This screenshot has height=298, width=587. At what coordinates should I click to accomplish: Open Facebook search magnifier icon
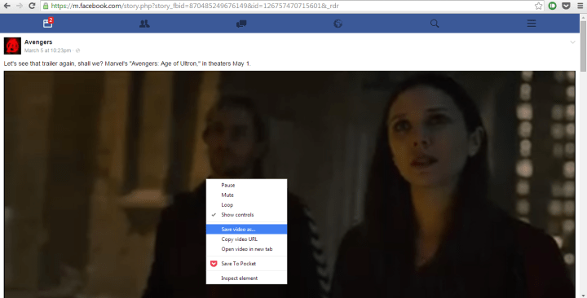[435, 24]
